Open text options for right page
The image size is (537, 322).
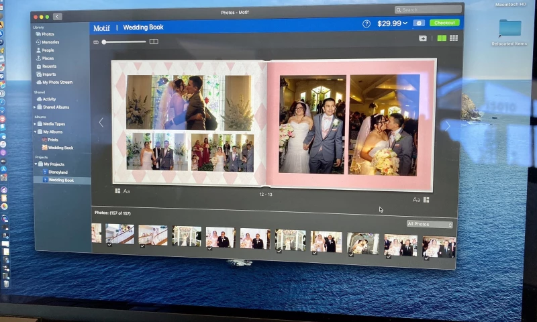pyautogui.click(x=416, y=200)
